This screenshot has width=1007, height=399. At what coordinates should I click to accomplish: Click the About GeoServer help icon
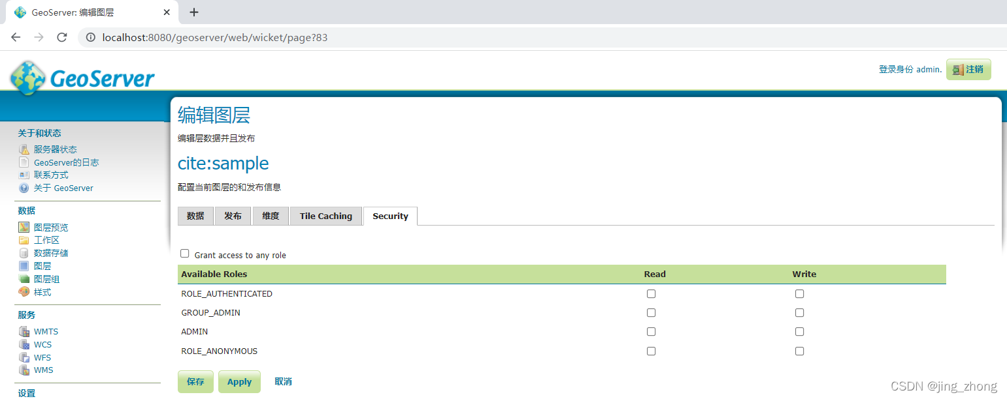(24, 188)
